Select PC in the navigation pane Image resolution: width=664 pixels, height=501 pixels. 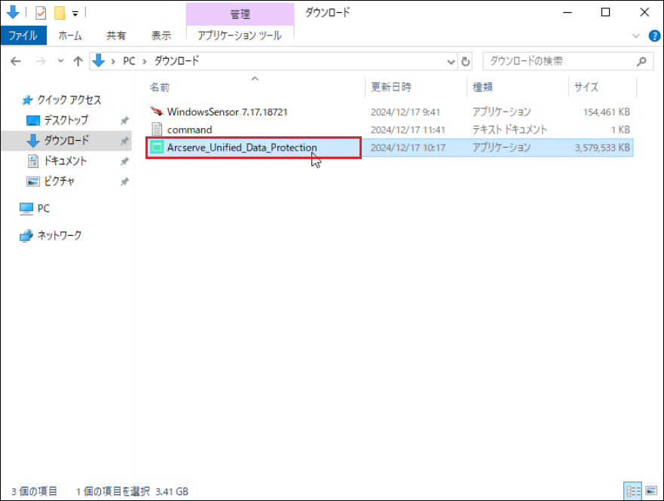coord(43,209)
